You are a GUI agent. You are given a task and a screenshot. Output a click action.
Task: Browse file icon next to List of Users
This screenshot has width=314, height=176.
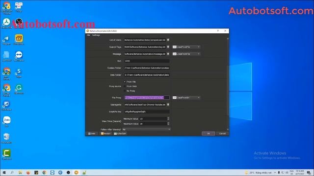(x=168, y=40)
